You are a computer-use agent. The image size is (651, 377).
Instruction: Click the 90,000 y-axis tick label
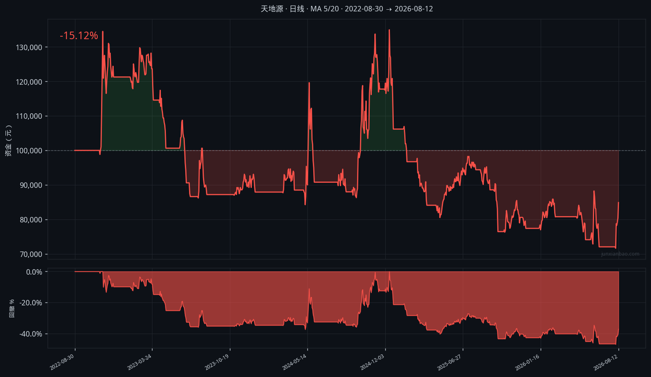click(x=31, y=185)
